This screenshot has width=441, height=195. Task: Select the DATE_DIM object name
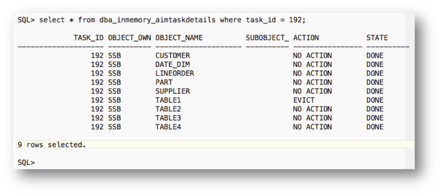173,65
